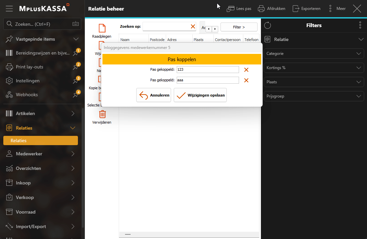Click Wijzigingen opslaan button

pyautogui.click(x=200, y=95)
